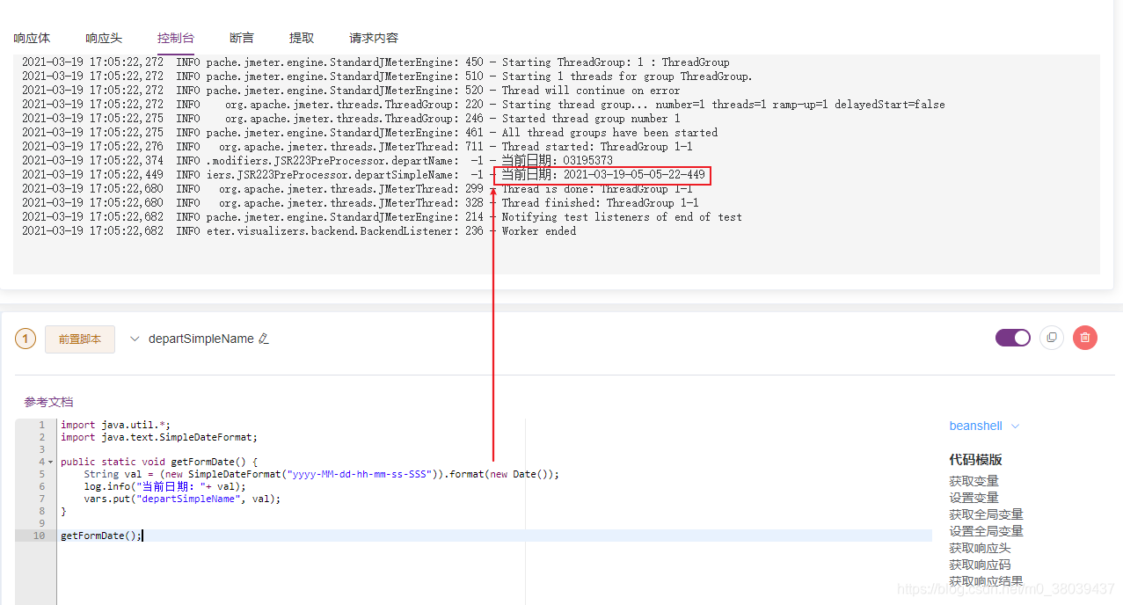The height and width of the screenshot is (605, 1123).
Task: Insert the 设置全局变量 template
Action: coord(986,531)
